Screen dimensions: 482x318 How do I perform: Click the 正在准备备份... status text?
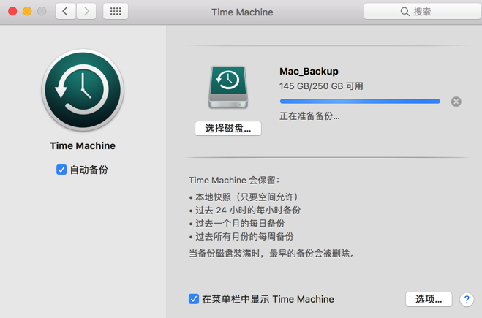(x=309, y=116)
